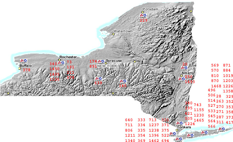Click the FIRST logo left of Syracuse
The width and height of the screenshot is (233, 142).
tap(101, 62)
